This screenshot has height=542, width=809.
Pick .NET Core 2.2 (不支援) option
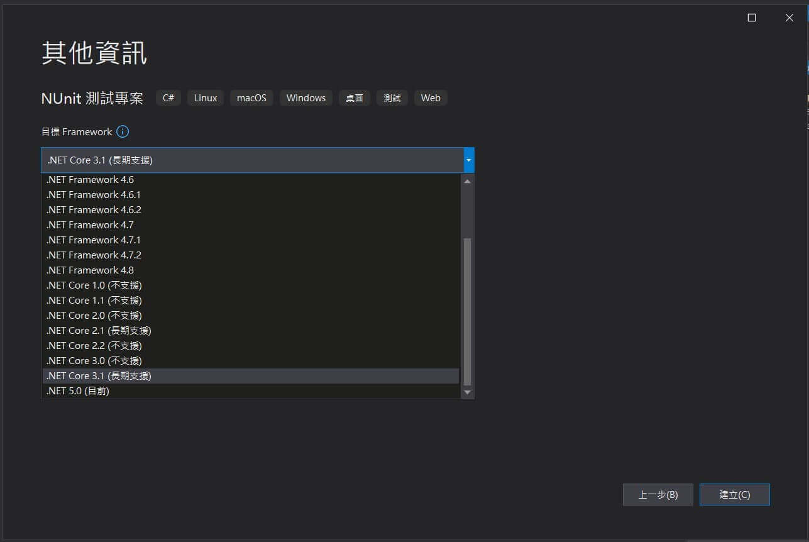coord(251,346)
